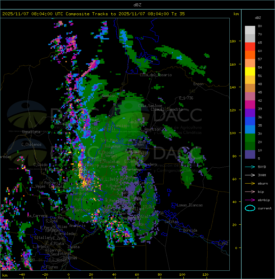The image size is (275, 279).
Task: Click the Clla.del_Rosario map label
Action: tap(156, 75)
